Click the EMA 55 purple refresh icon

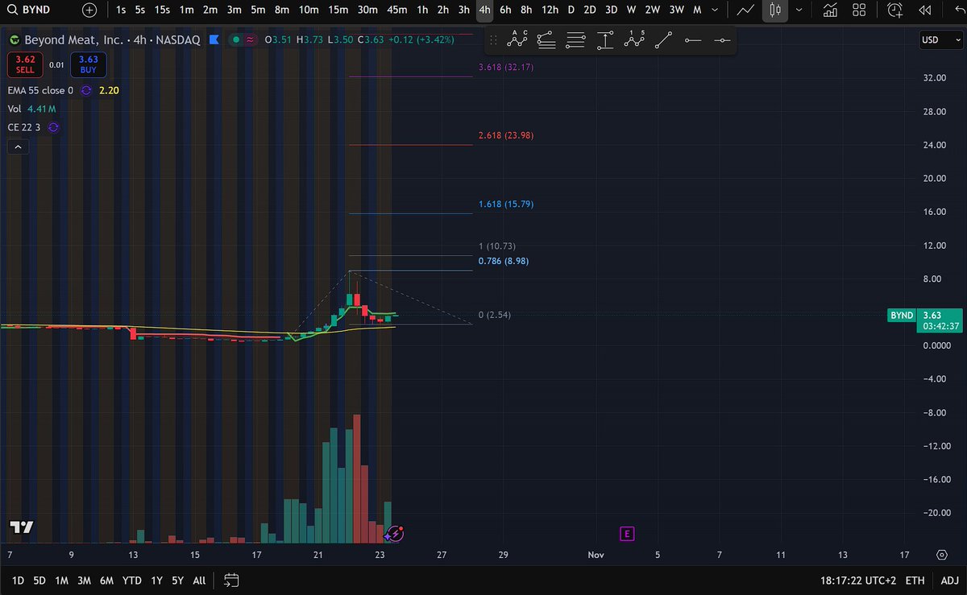(85, 91)
